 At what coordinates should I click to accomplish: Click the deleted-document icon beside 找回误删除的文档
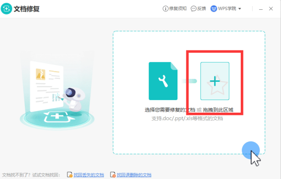pos(112,174)
